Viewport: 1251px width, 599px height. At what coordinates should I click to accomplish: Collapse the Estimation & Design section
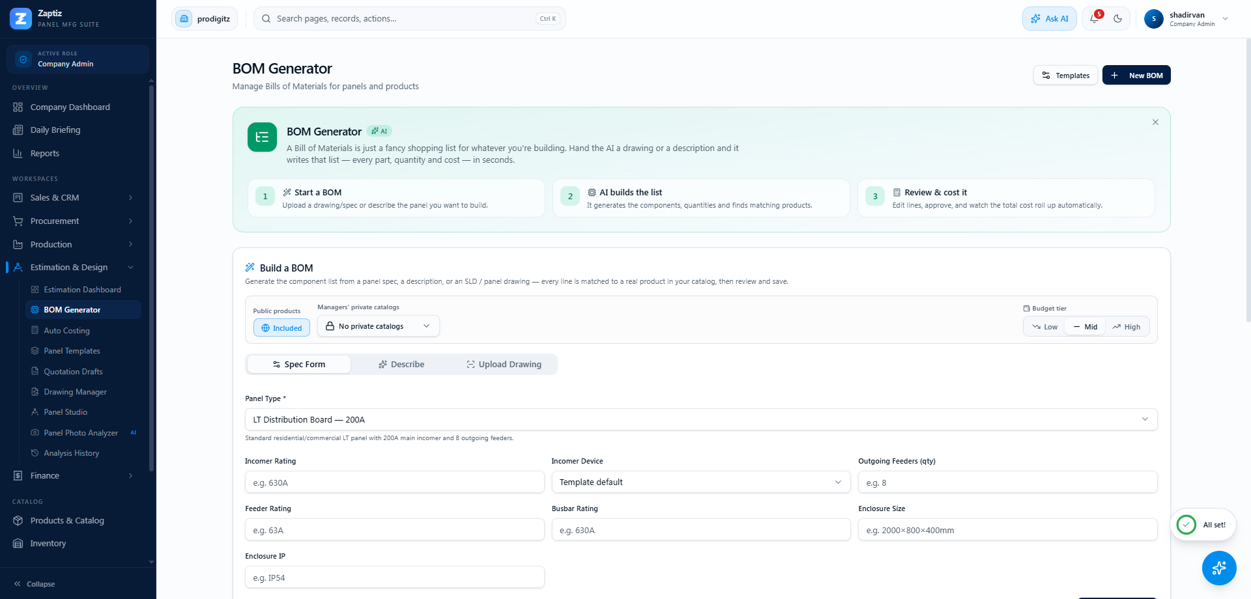click(x=74, y=268)
